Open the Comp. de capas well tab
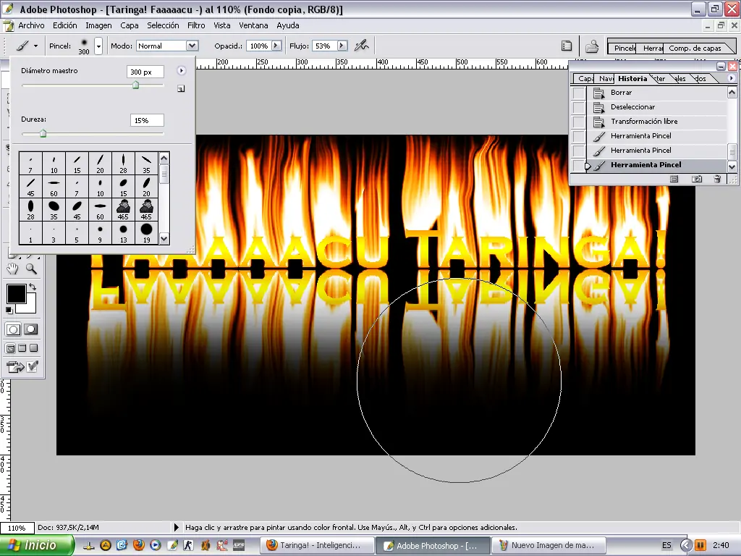Viewport: 741px width, 556px height. pos(695,49)
